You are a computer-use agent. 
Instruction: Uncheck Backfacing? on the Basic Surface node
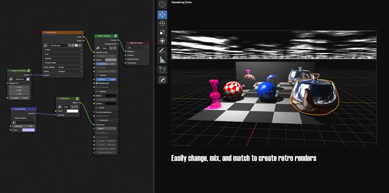pos(96,83)
